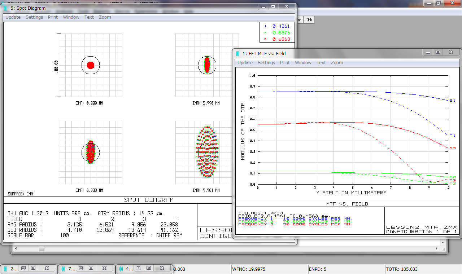462x274 pixels.
Task: Click the T1 curve label on the MTF plot
Action: coord(452,136)
